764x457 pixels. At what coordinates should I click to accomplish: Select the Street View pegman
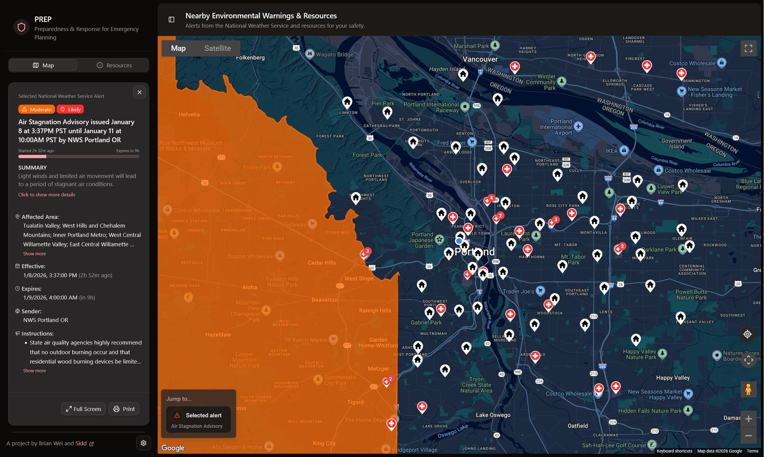[748, 390]
